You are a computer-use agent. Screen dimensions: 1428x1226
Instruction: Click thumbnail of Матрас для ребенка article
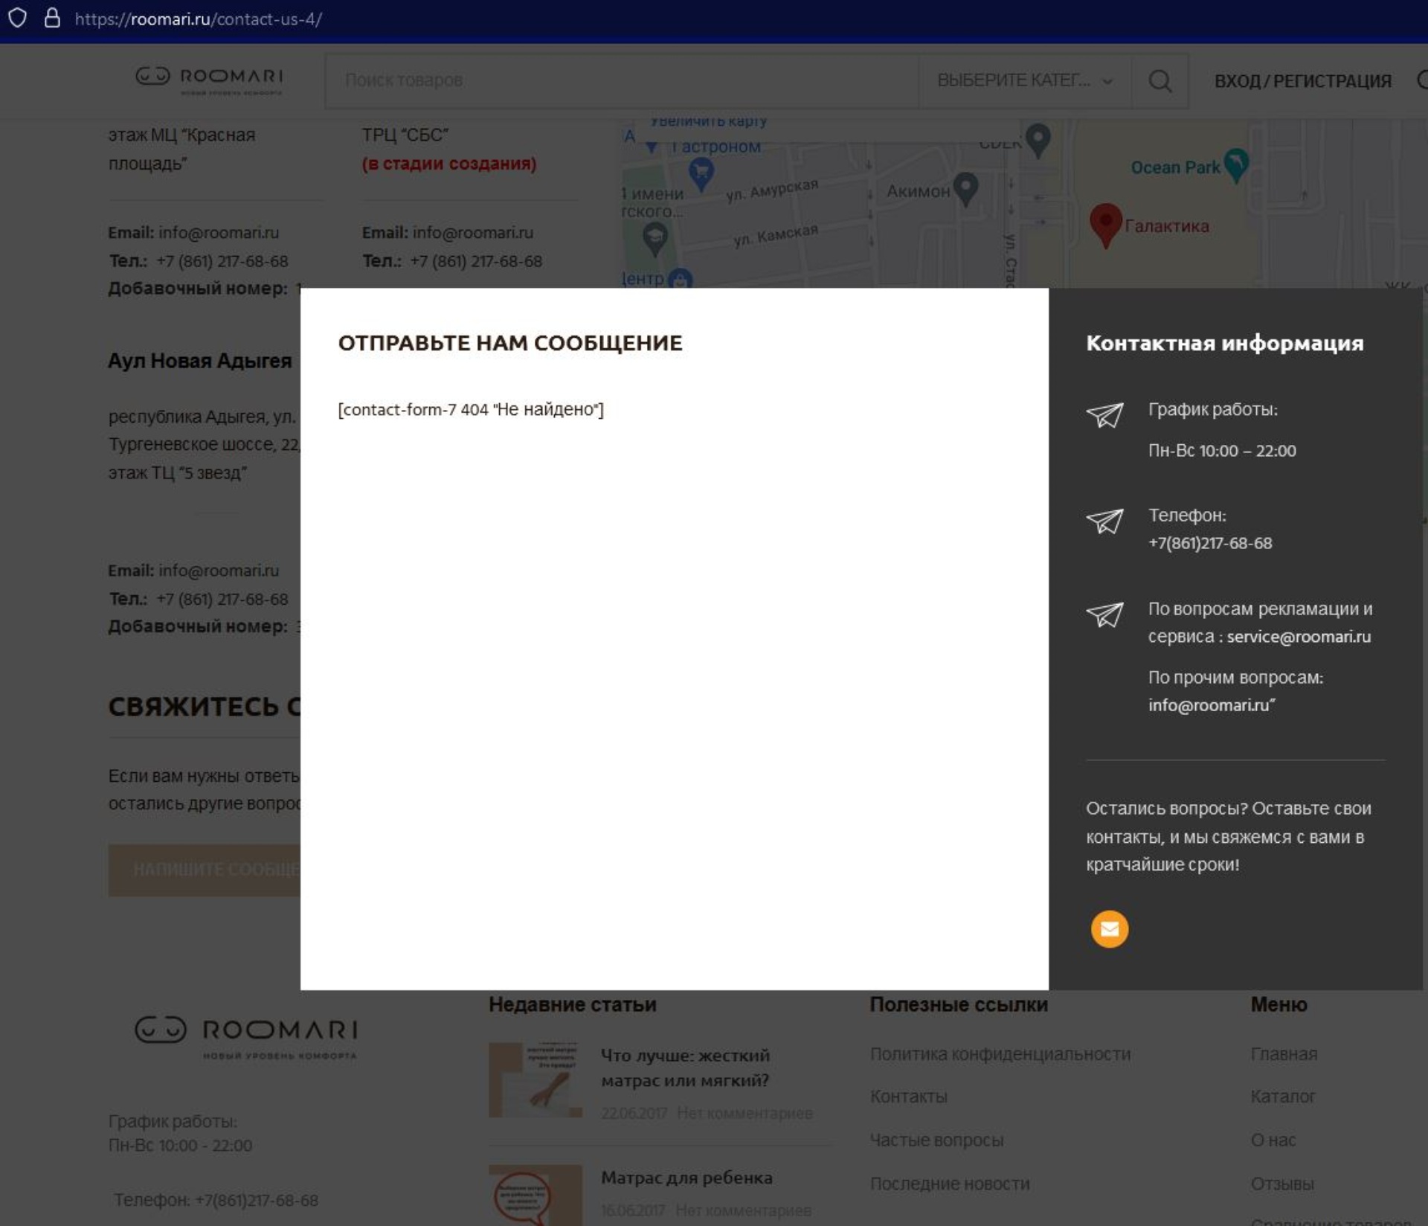(x=535, y=1195)
